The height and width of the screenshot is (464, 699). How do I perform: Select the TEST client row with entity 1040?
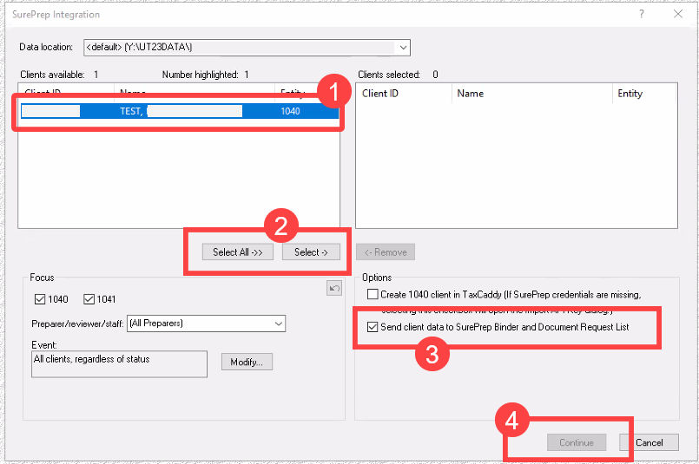pyautogui.click(x=180, y=111)
